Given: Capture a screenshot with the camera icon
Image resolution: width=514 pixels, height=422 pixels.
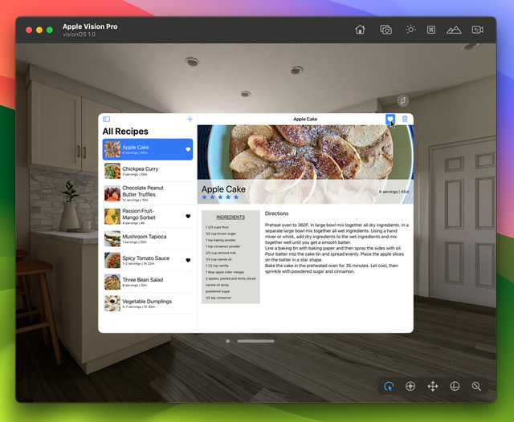Looking at the screenshot, I should point(385,30).
